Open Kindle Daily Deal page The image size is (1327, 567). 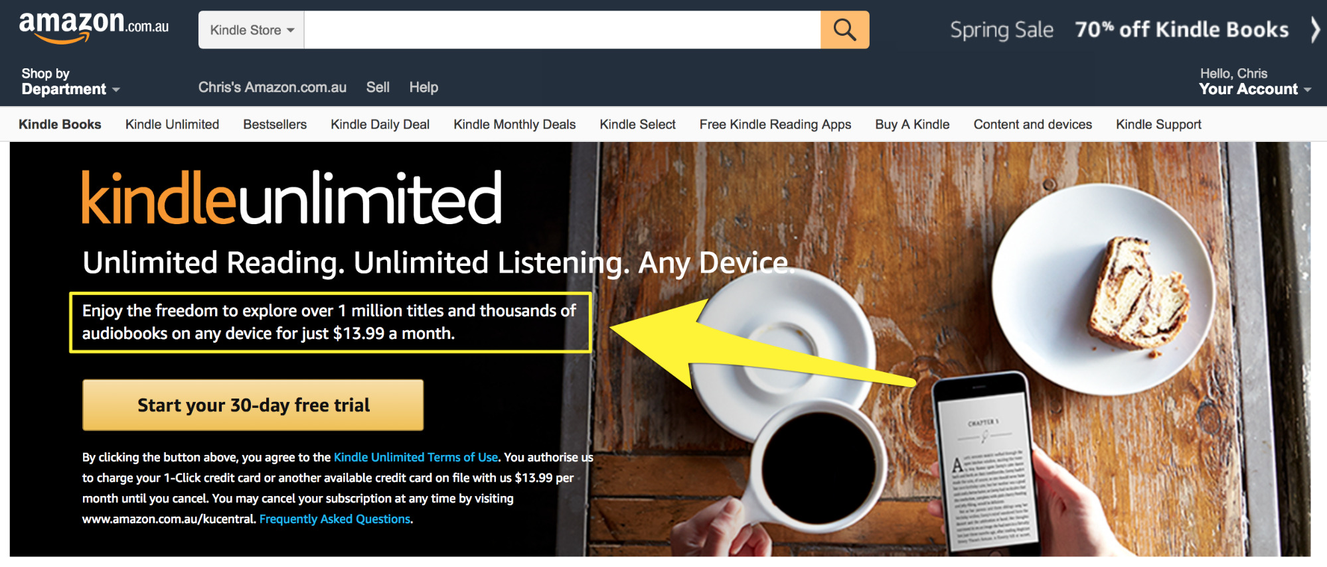tap(380, 124)
